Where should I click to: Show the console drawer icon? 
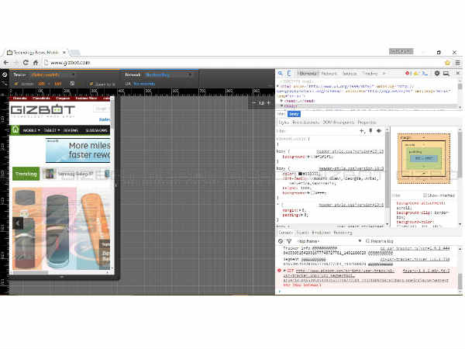point(425,73)
